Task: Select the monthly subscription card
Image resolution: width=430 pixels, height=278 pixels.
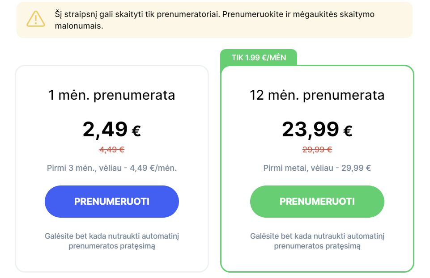Action: [x=112, y=168]
